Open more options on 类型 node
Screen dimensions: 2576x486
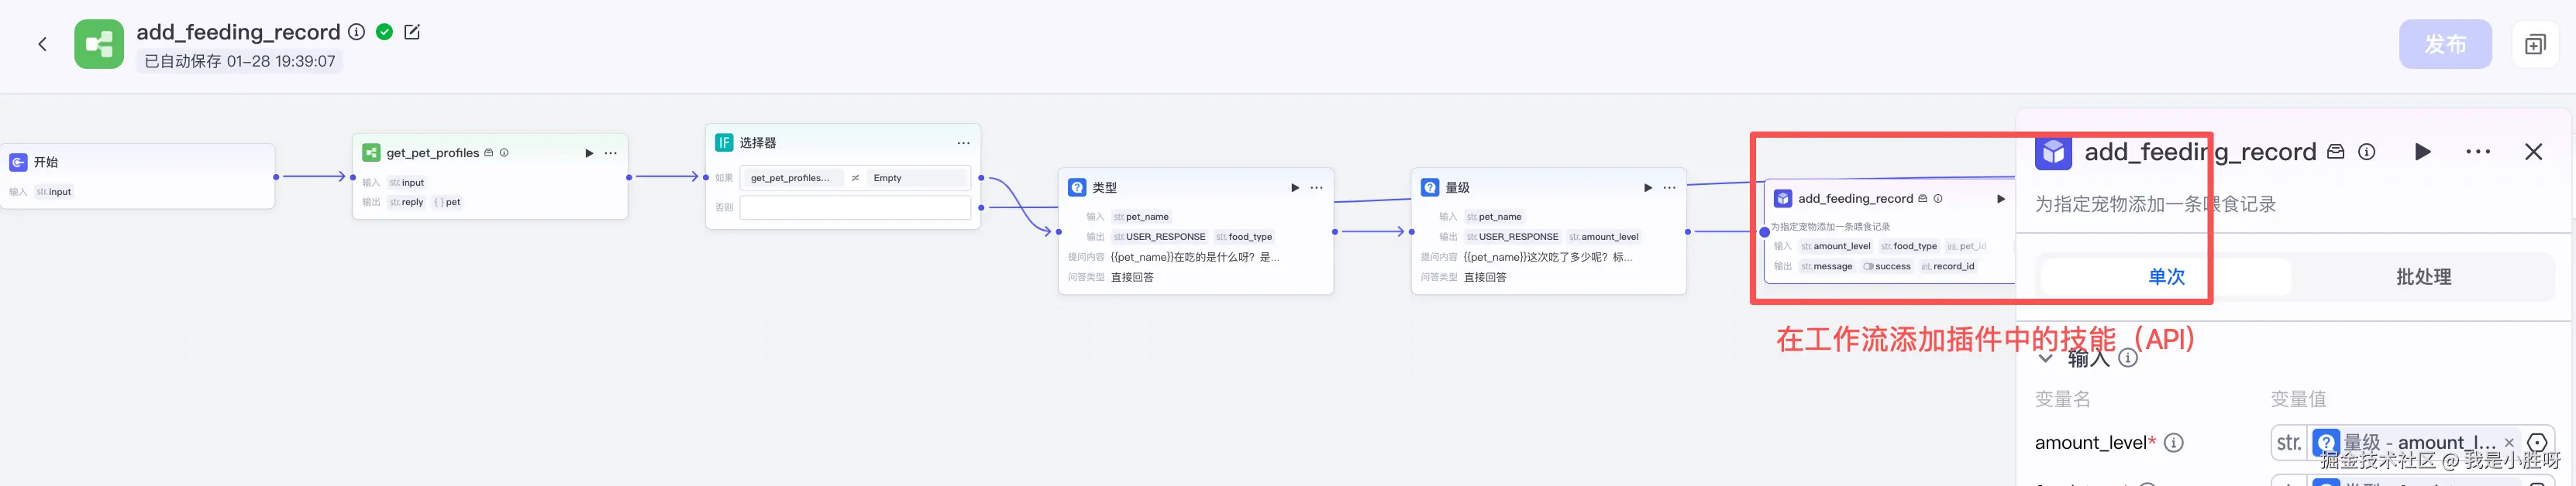tap(1317, 187)
